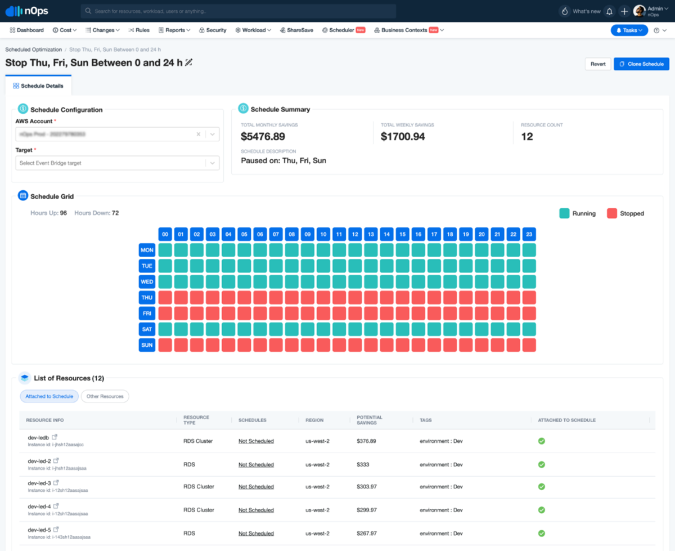The image size is (675, 551).
Task: Expand the Business Contexts menu
Action: pyautogui.click(x=409, y=30)
